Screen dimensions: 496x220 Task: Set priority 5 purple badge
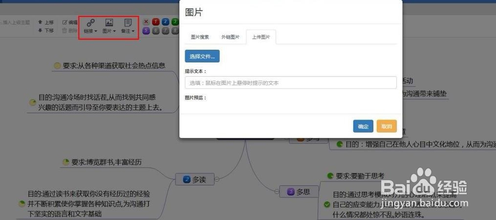pyautogui.click(x=146, y=31)
